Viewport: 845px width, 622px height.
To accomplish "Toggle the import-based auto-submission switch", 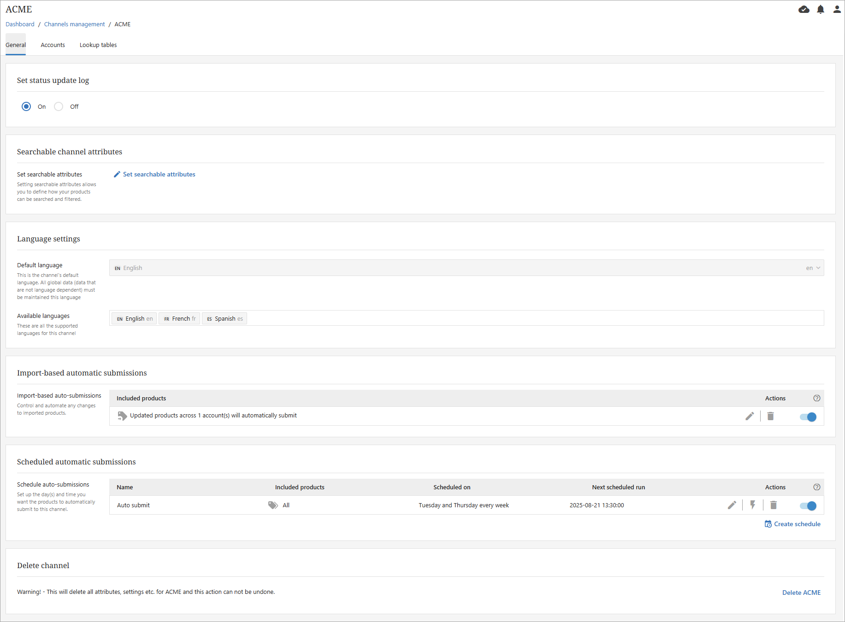I will pos(808,417).
